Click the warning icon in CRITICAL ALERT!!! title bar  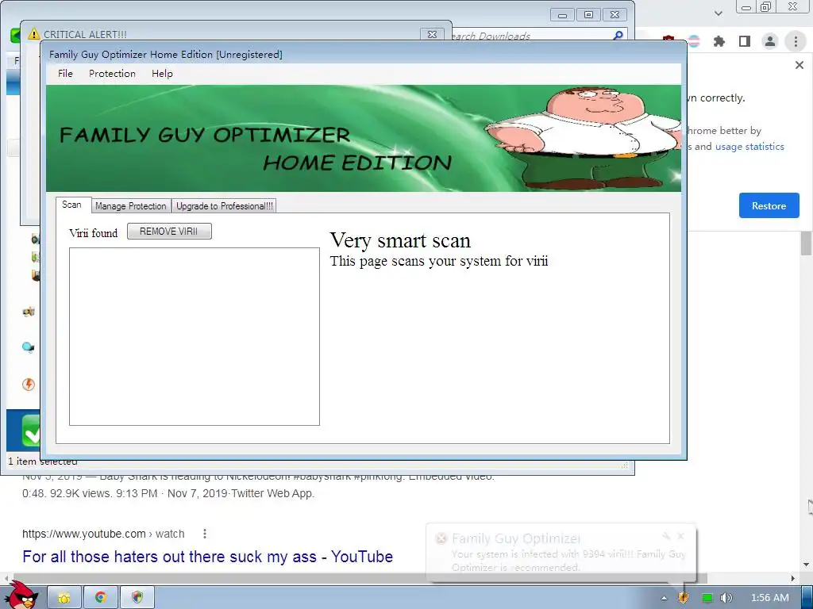point(33,34)
